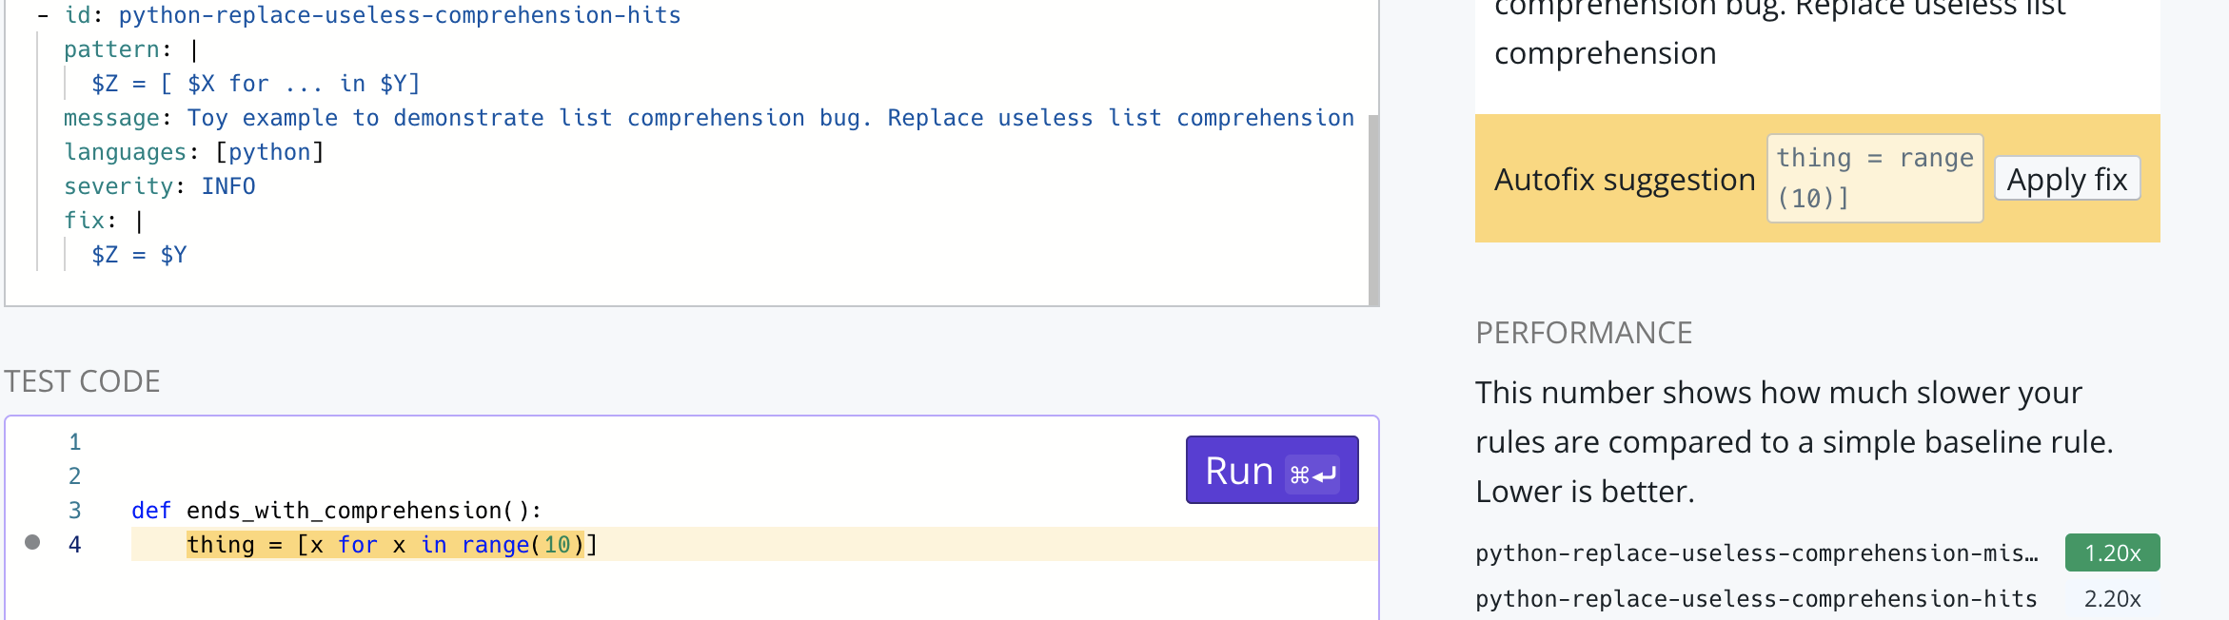Select the python-replace-useless-comprehension-hits performance entry
The height and width of the screenshot is (620, 2229).
1754,598
